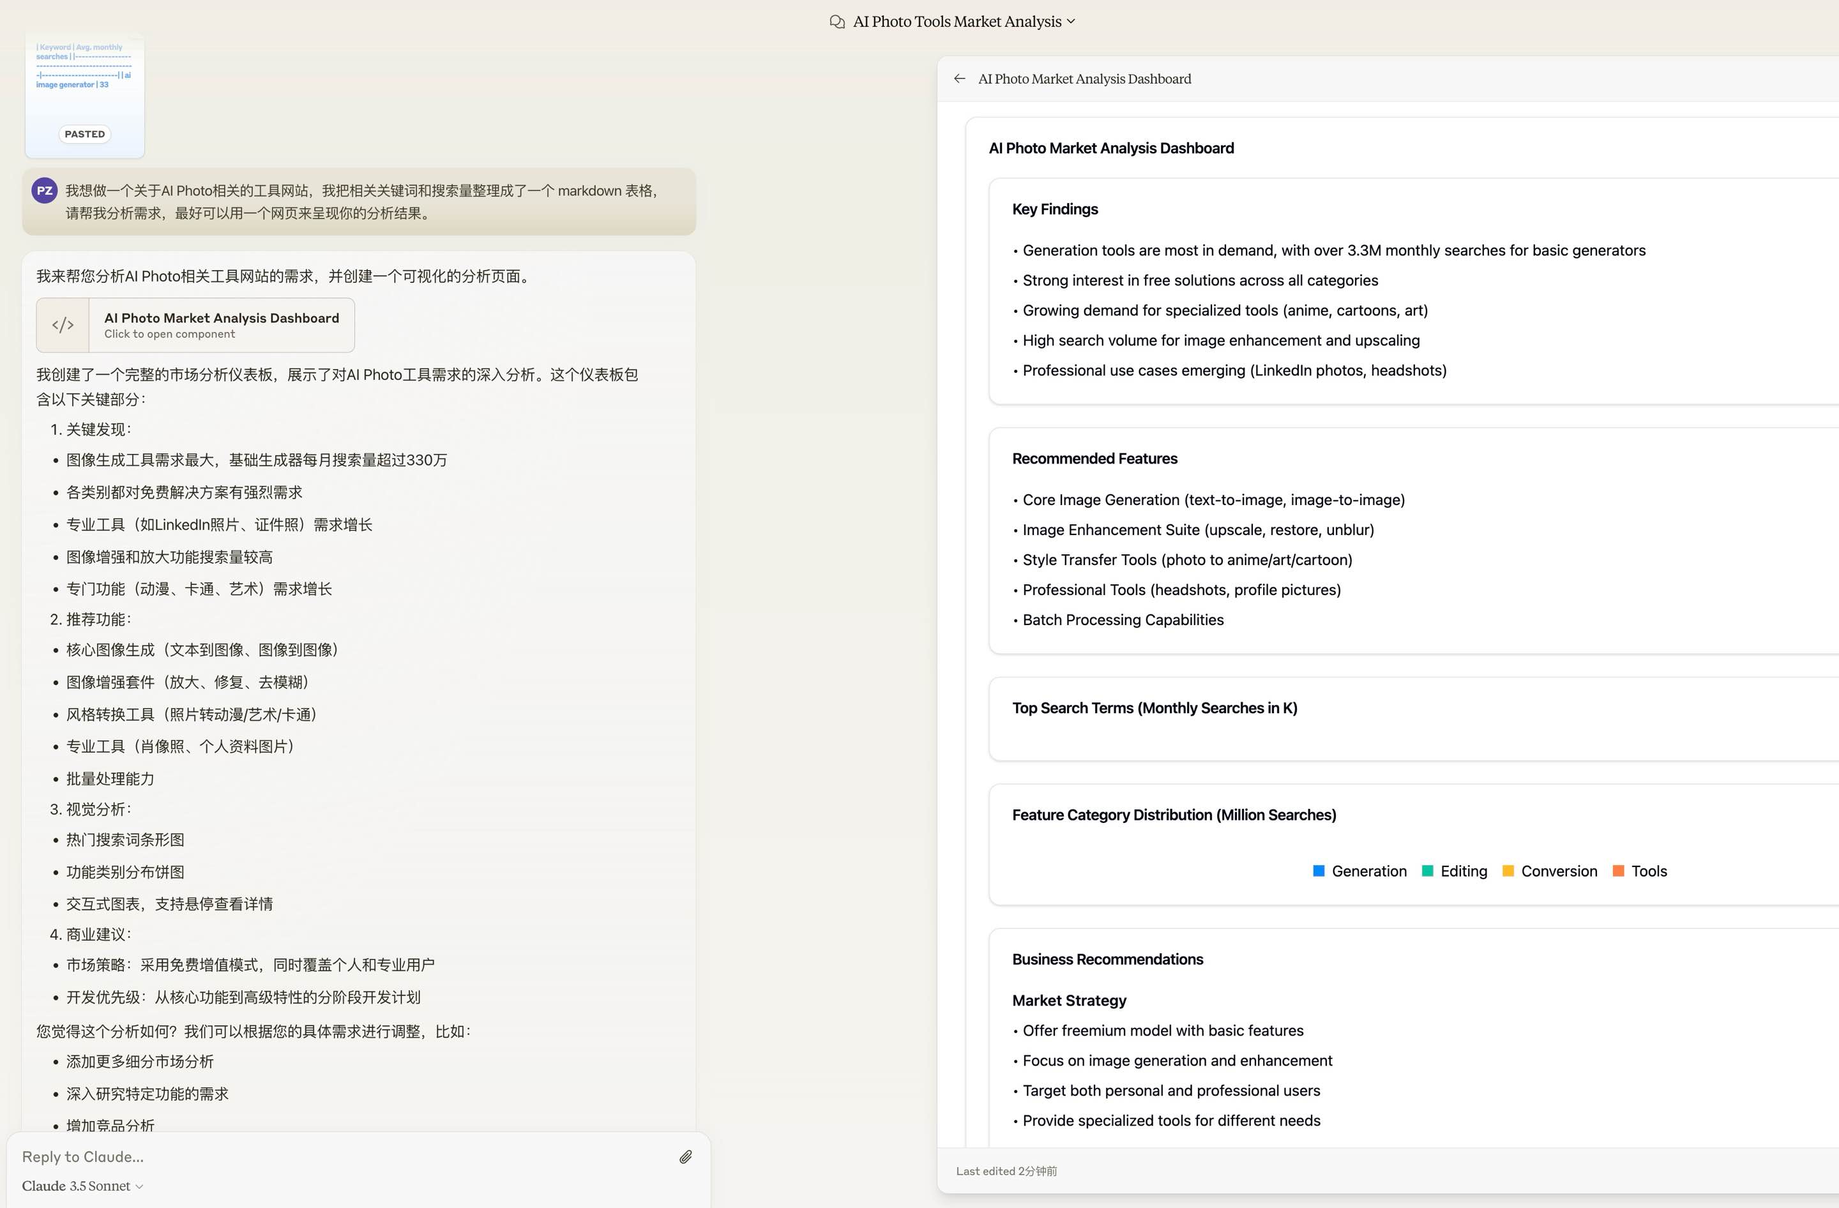Click the paperclip attach file icon

(685, 1156)
